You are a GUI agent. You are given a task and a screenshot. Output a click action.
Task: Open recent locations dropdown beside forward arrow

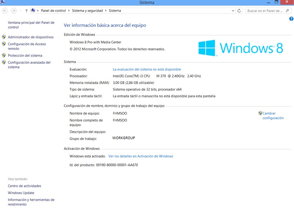(x=20, y=11)
